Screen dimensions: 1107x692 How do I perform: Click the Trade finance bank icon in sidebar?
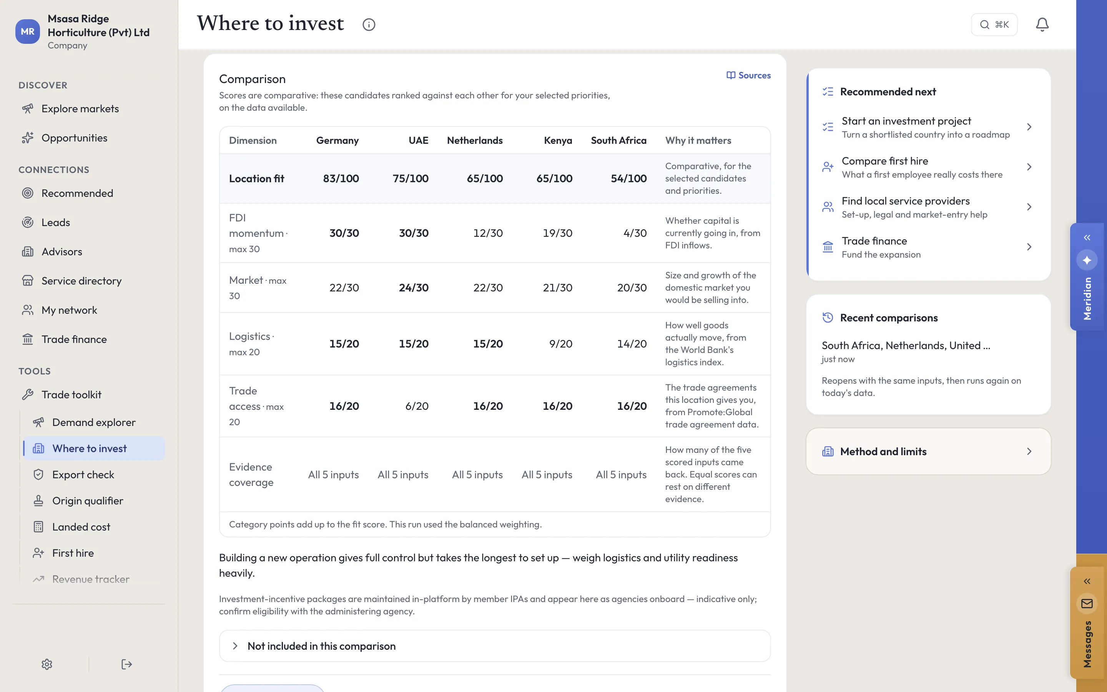coord(28,339)
